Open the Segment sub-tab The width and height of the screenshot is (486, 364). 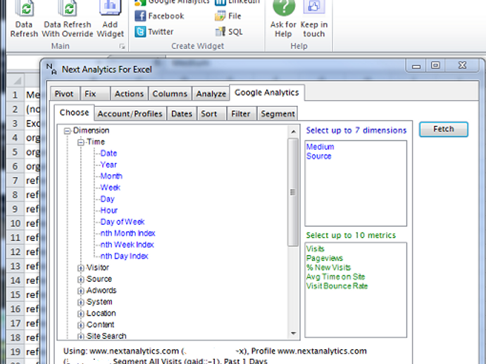[278, 114]
